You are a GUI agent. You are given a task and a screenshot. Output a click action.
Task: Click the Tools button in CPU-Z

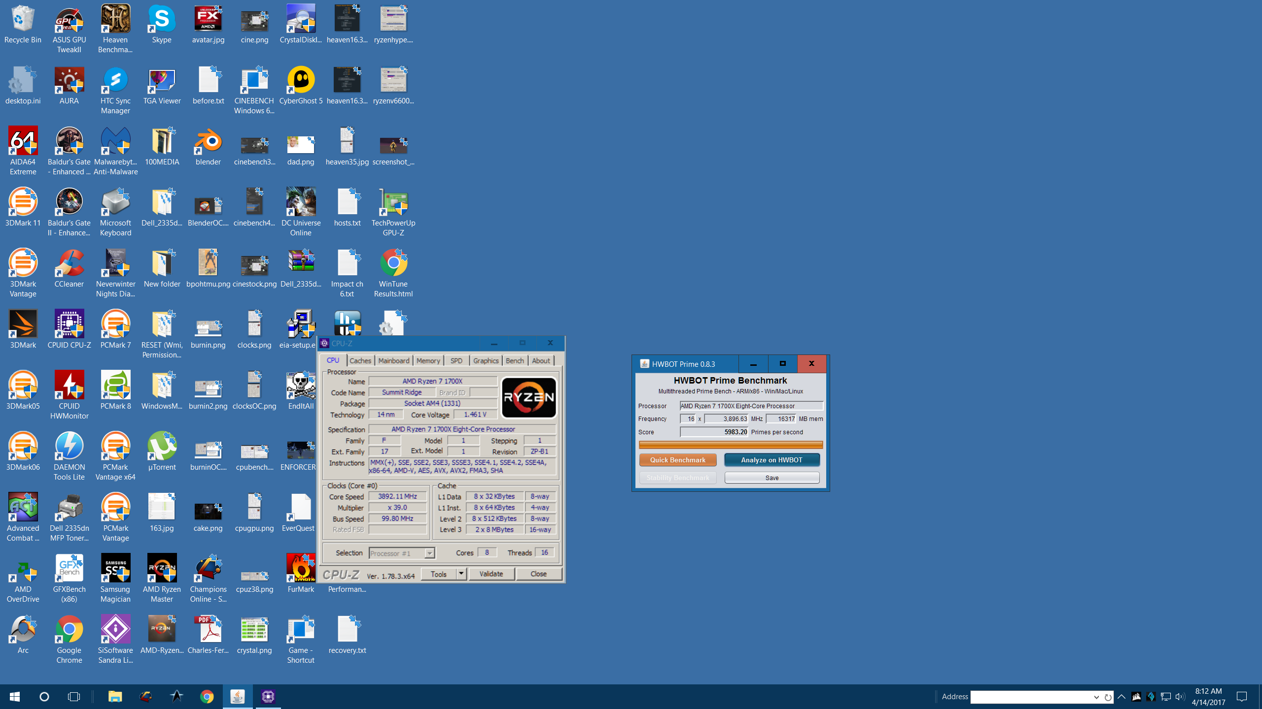[x=438, y=574]
